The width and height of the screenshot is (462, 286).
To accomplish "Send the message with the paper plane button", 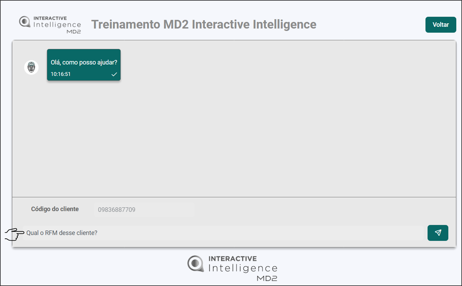I will [x=438, y=233].
